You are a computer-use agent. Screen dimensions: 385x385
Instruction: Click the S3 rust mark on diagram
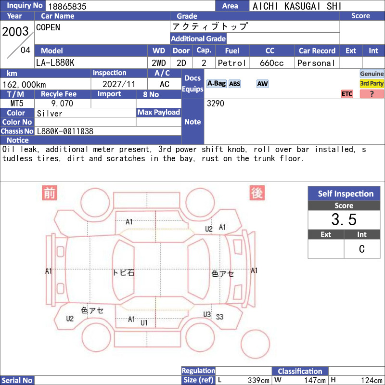219,317
